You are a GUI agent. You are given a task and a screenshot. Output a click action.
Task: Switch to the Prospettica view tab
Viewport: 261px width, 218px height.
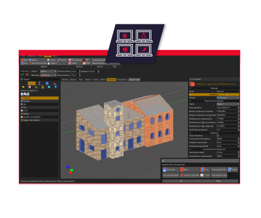tap(122, 79)
